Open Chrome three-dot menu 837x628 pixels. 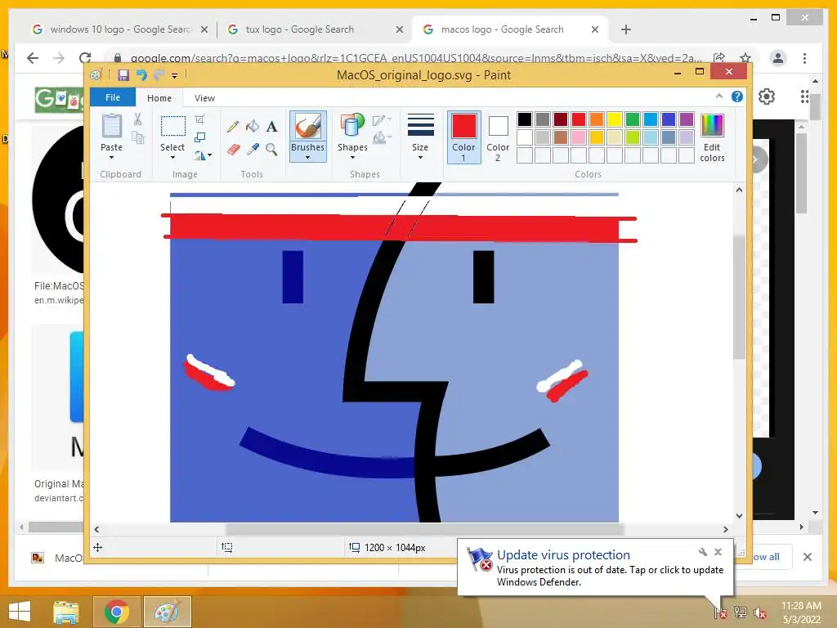[804, 58]
